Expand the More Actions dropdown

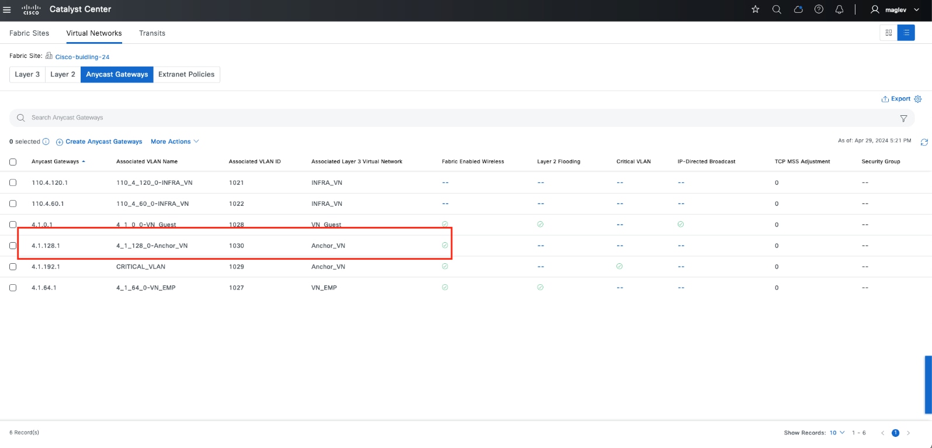click(x=175, y=142)
